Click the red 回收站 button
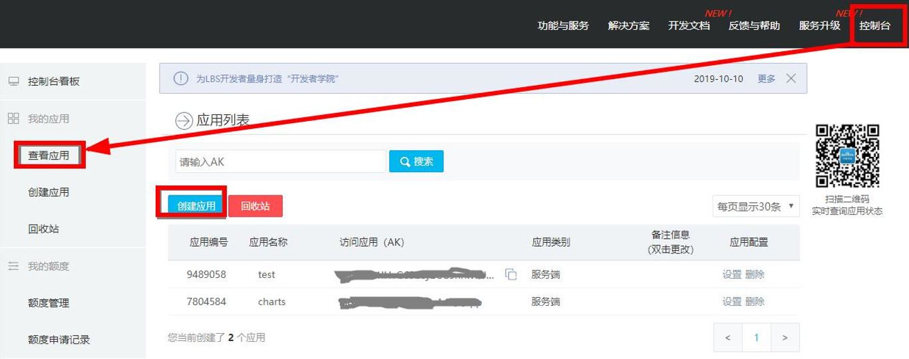 pos(256,206)
